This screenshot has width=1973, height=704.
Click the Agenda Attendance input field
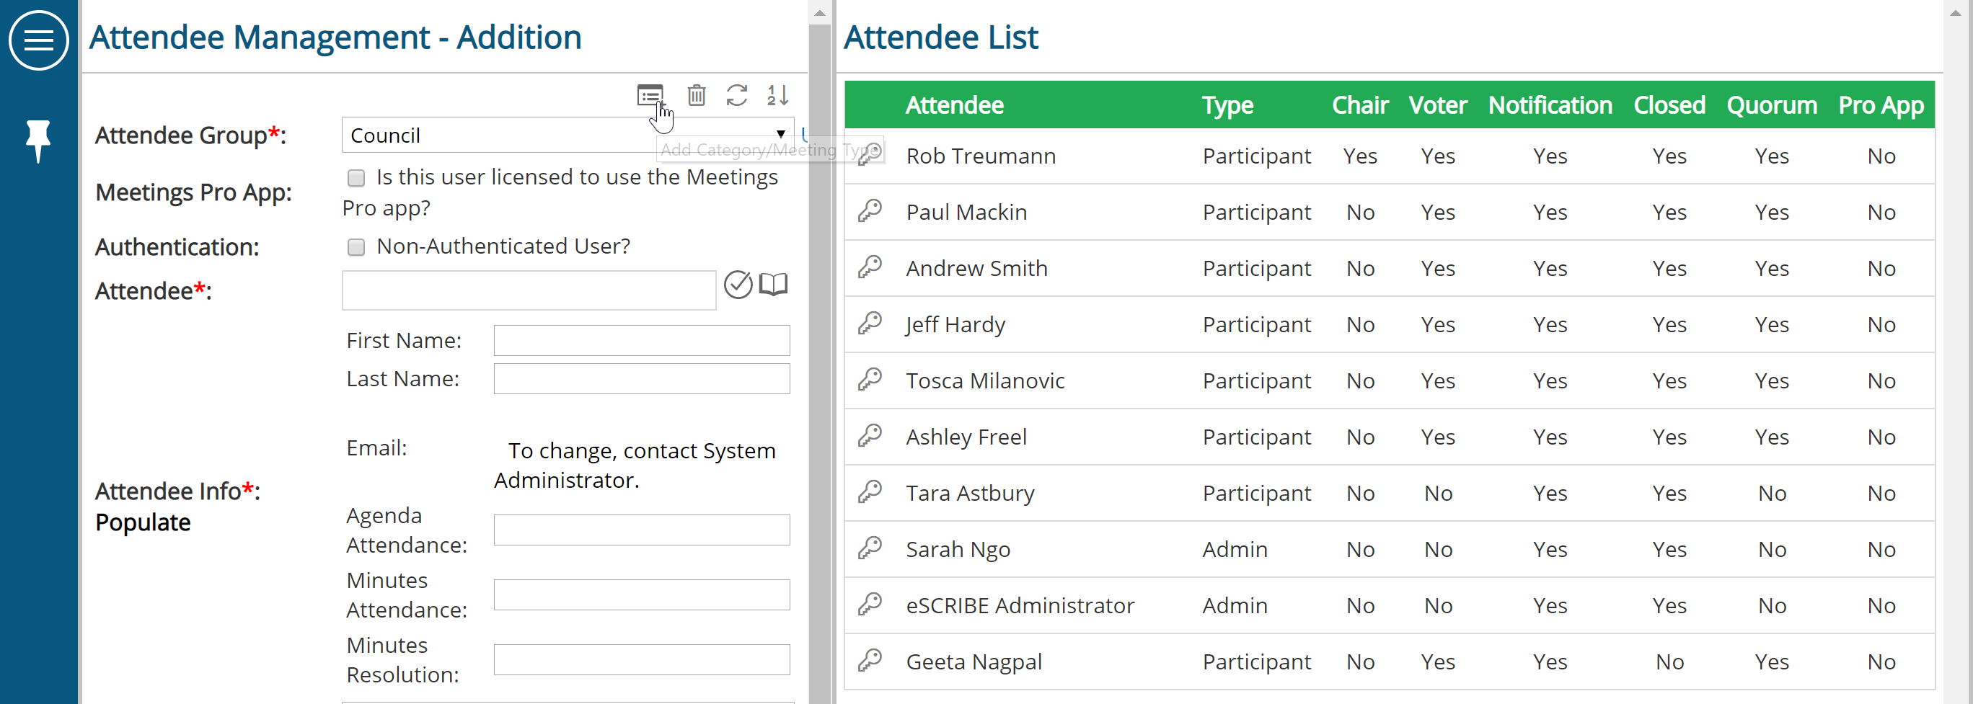(x=642, y=530)
